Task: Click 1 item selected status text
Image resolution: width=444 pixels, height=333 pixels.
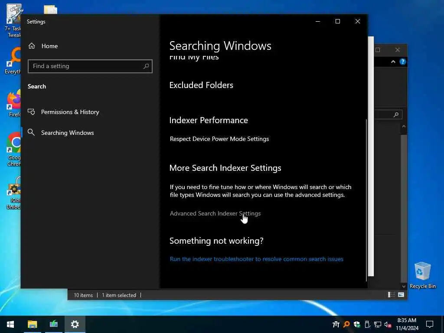Action: coord(119,295)
